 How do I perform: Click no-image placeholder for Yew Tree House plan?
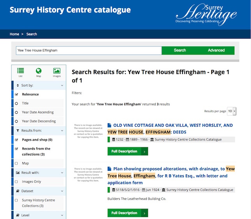(x=88, y=175)
